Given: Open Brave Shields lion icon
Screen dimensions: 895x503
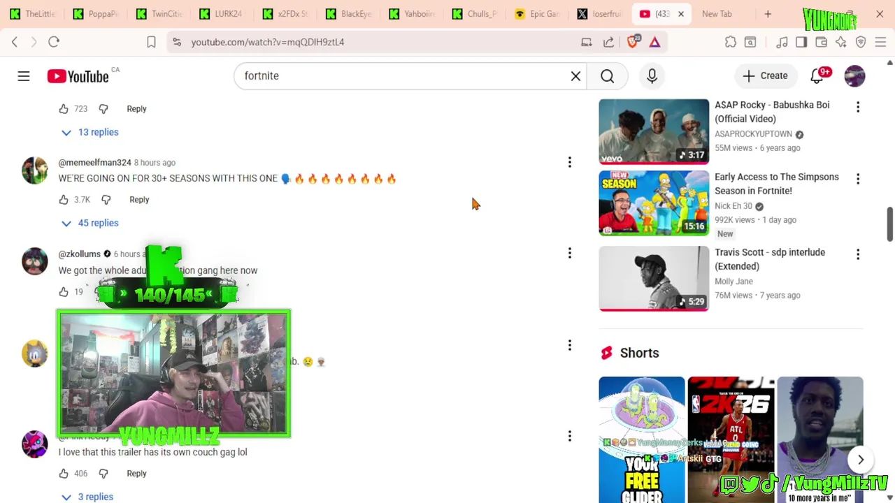Looking at the screenshot, I should (633, 42).
